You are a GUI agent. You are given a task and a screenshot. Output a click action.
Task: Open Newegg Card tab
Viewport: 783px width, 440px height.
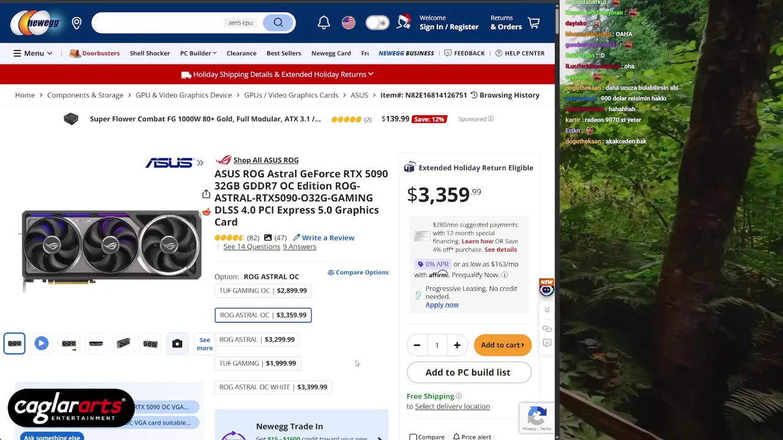tap(331, 53)
